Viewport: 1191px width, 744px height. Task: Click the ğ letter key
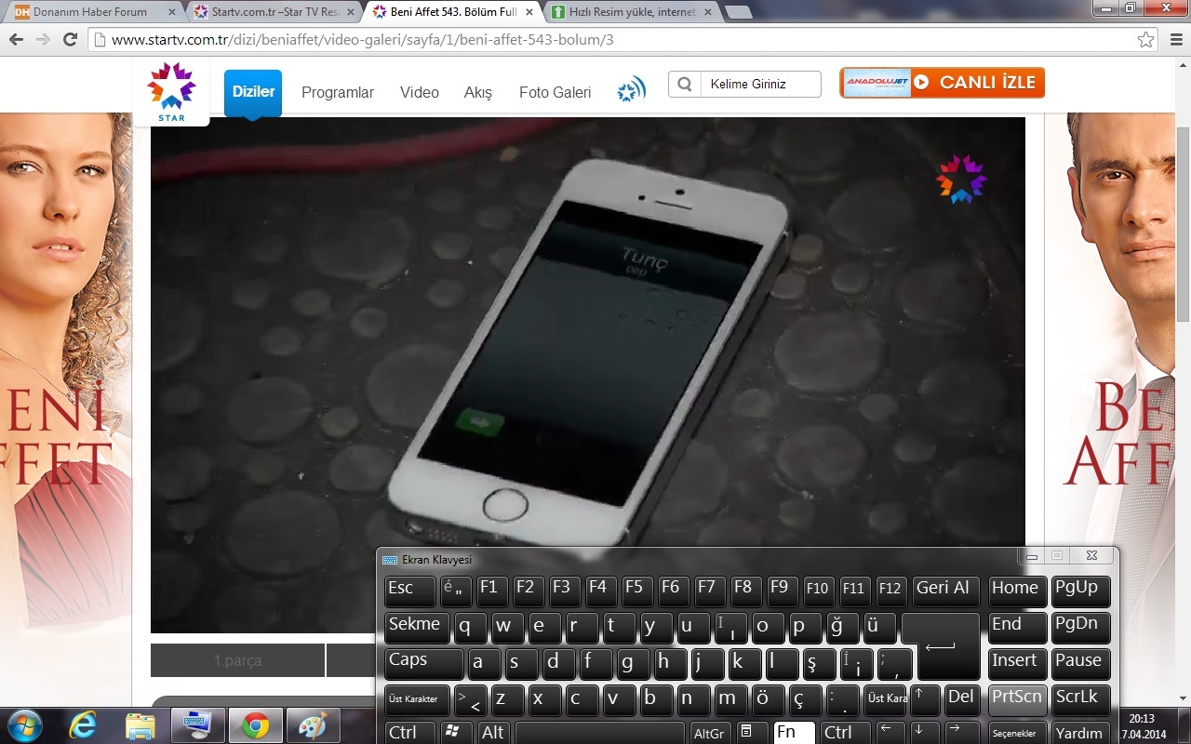[x=843, y=628]
